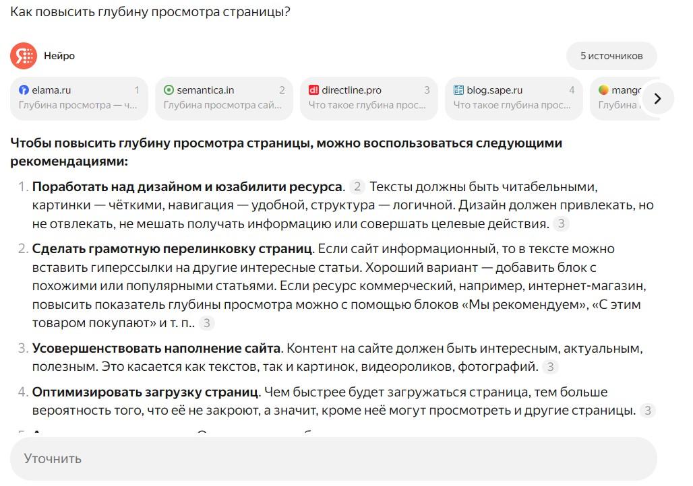Click the elama.ru favicon
Viewport: 693px width, 486px height.
24,89
